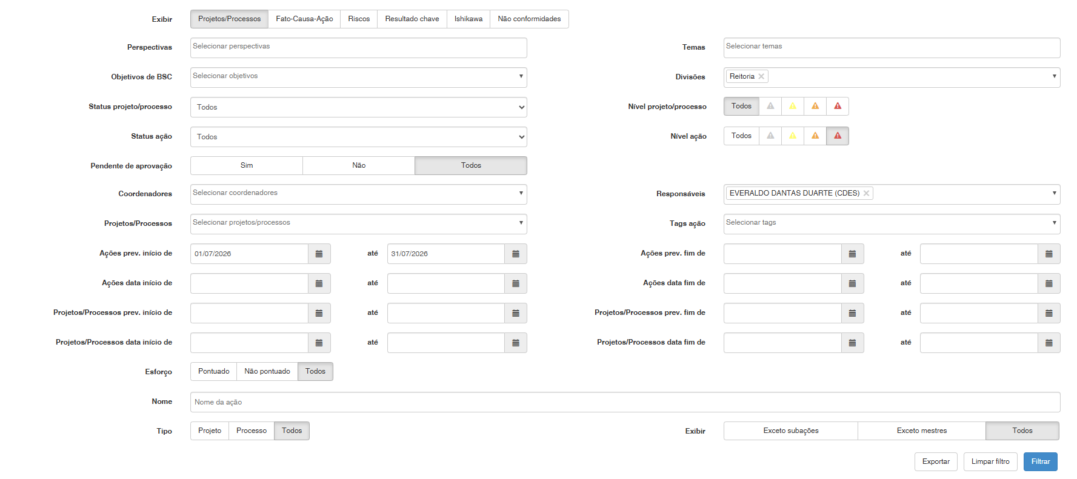The image size is (1077, 479).
Task: Select Exceto subações in bottom Exibir
Action: point(791,431)
